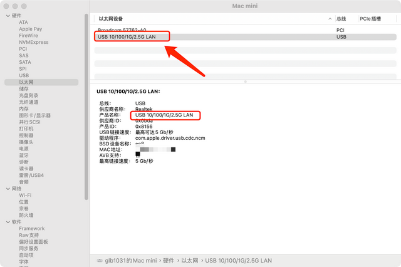Select ATA in the sidebar
The width and height of the screenshot is (401, 267).
pos(24,23)
